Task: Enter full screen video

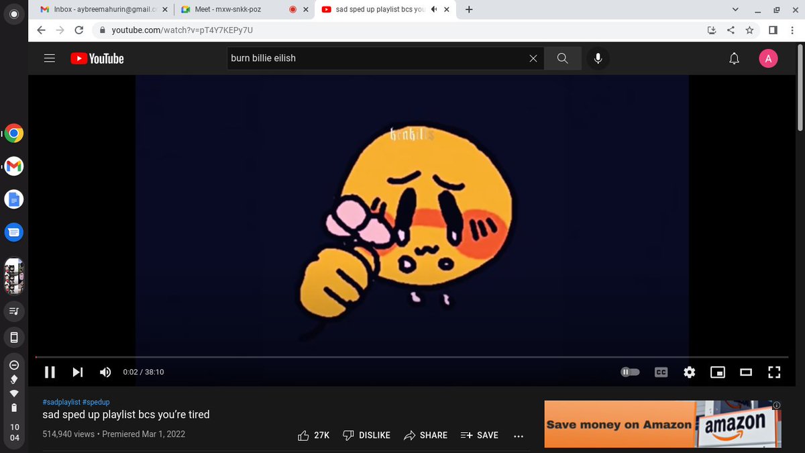Action: click(774, 372)
